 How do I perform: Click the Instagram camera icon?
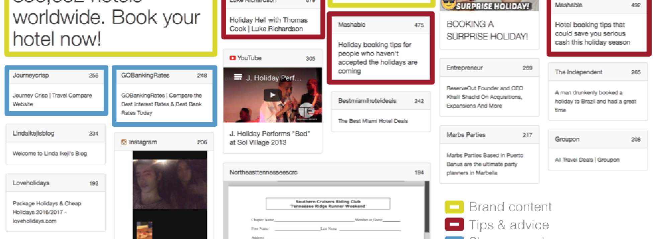124,142
